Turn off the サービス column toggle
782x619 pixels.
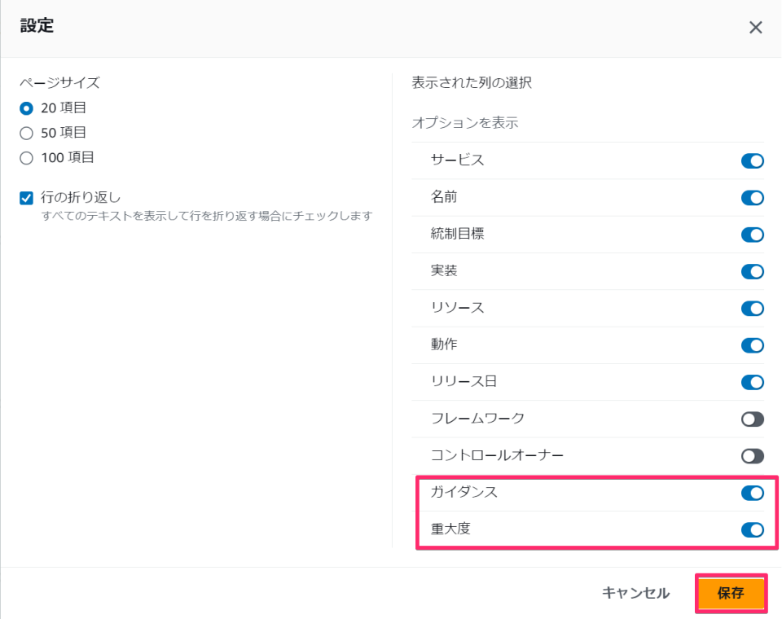coord(752,160)
